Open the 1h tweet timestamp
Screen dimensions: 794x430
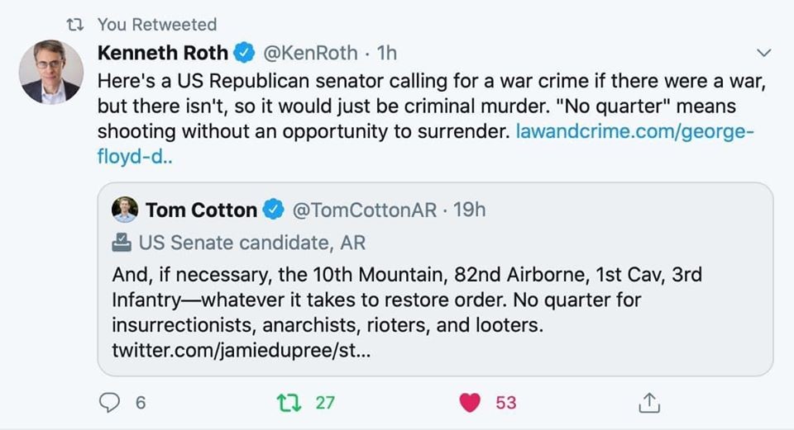coord(387,54)
